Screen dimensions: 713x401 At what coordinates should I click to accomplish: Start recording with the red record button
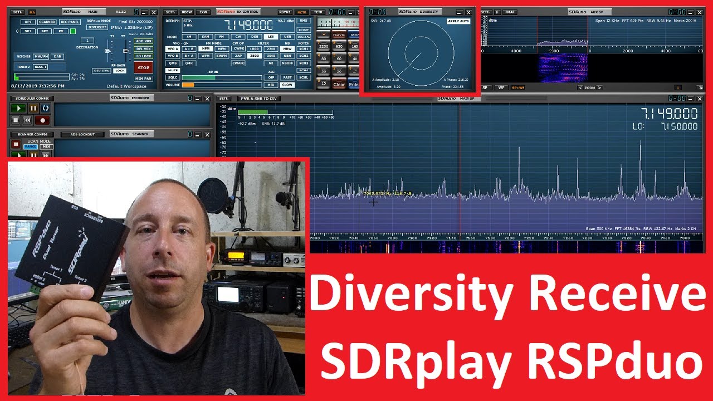click(42, 120)
